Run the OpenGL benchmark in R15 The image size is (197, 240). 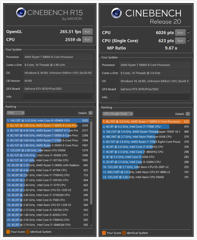[x=87, y=32]
